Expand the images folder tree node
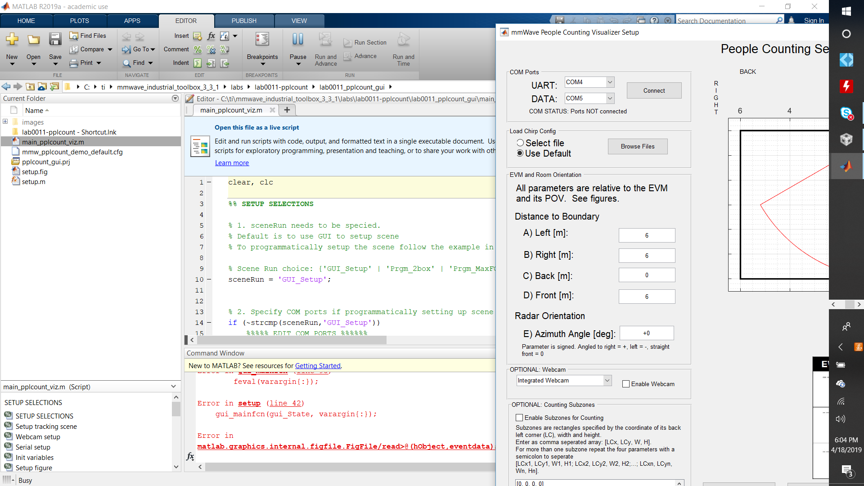 (x=5, y=121)
